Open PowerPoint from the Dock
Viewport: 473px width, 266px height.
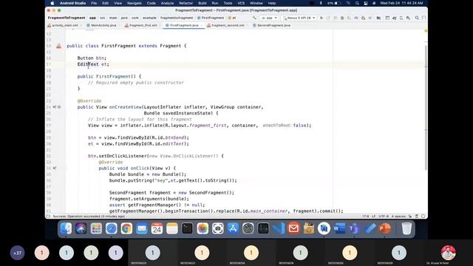click(x=384, y=228)
